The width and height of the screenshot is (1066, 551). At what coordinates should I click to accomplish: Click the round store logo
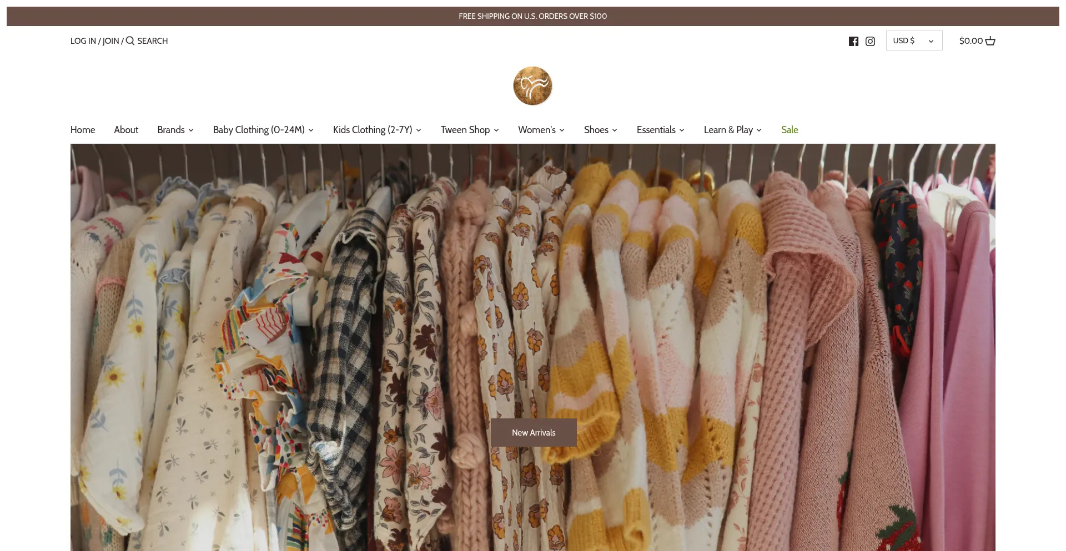coord(532,86)
